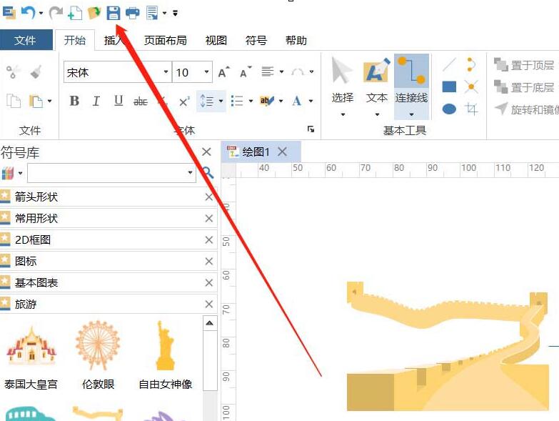Toggle strikethrough abc formatting
This screenshot has height=421, width=559.
click(x=141, y=101)
